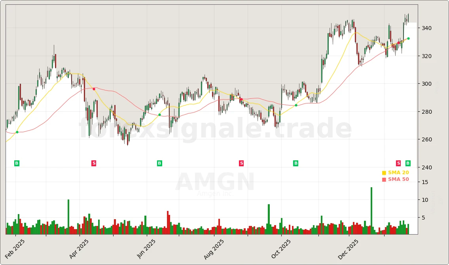
Task: Click the February green "B" buy signal marker
Action: 16,163
